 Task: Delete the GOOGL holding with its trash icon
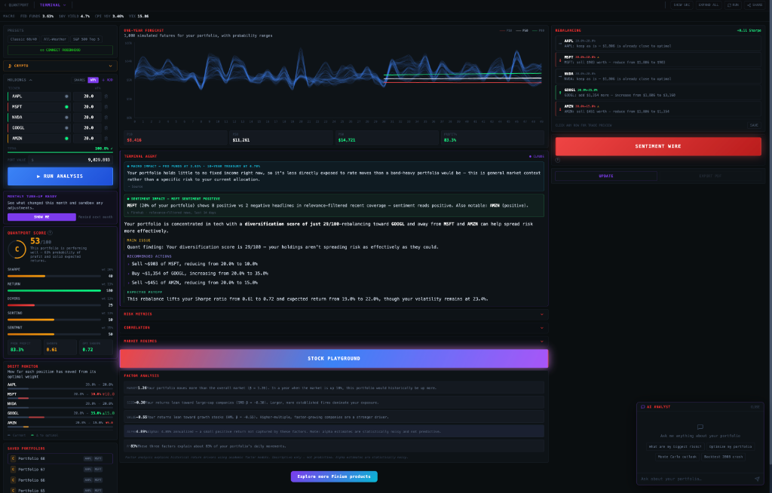[x=106, y=128]
